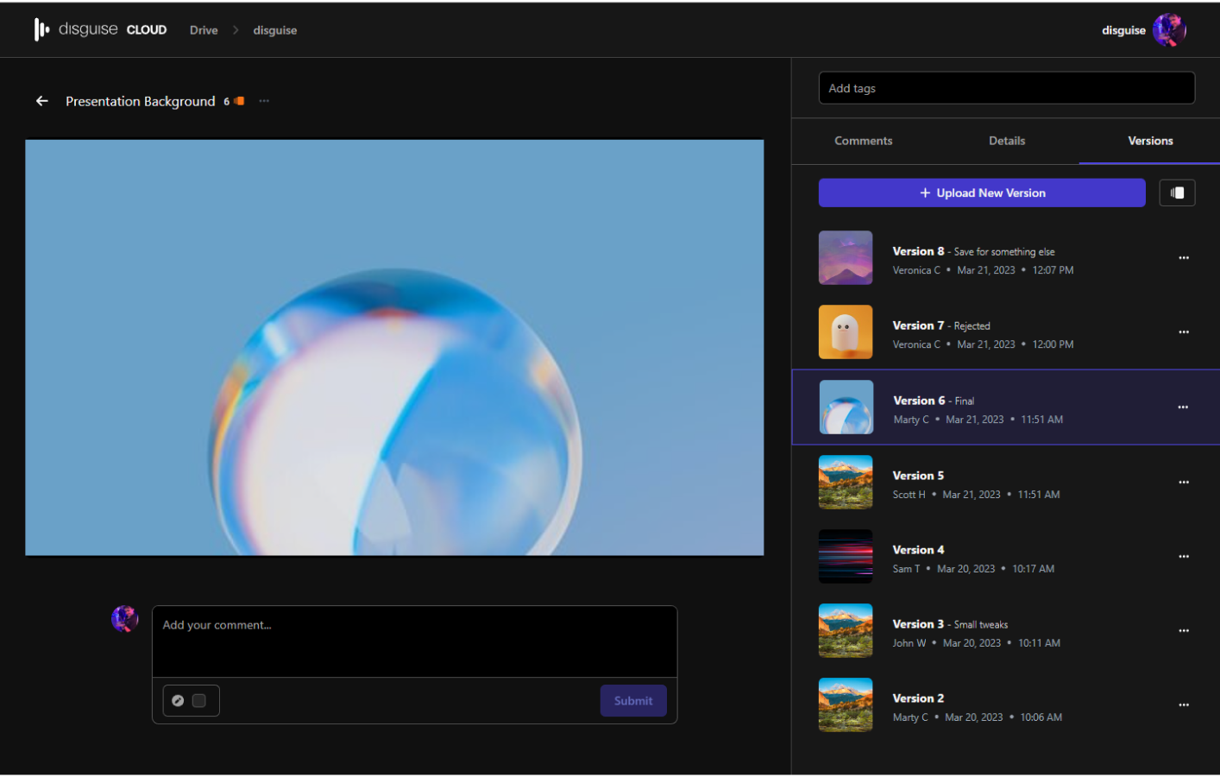Click the back arrow next to Presentation Background
Viewport: 1220px width, 777px height.
[41, 101]
